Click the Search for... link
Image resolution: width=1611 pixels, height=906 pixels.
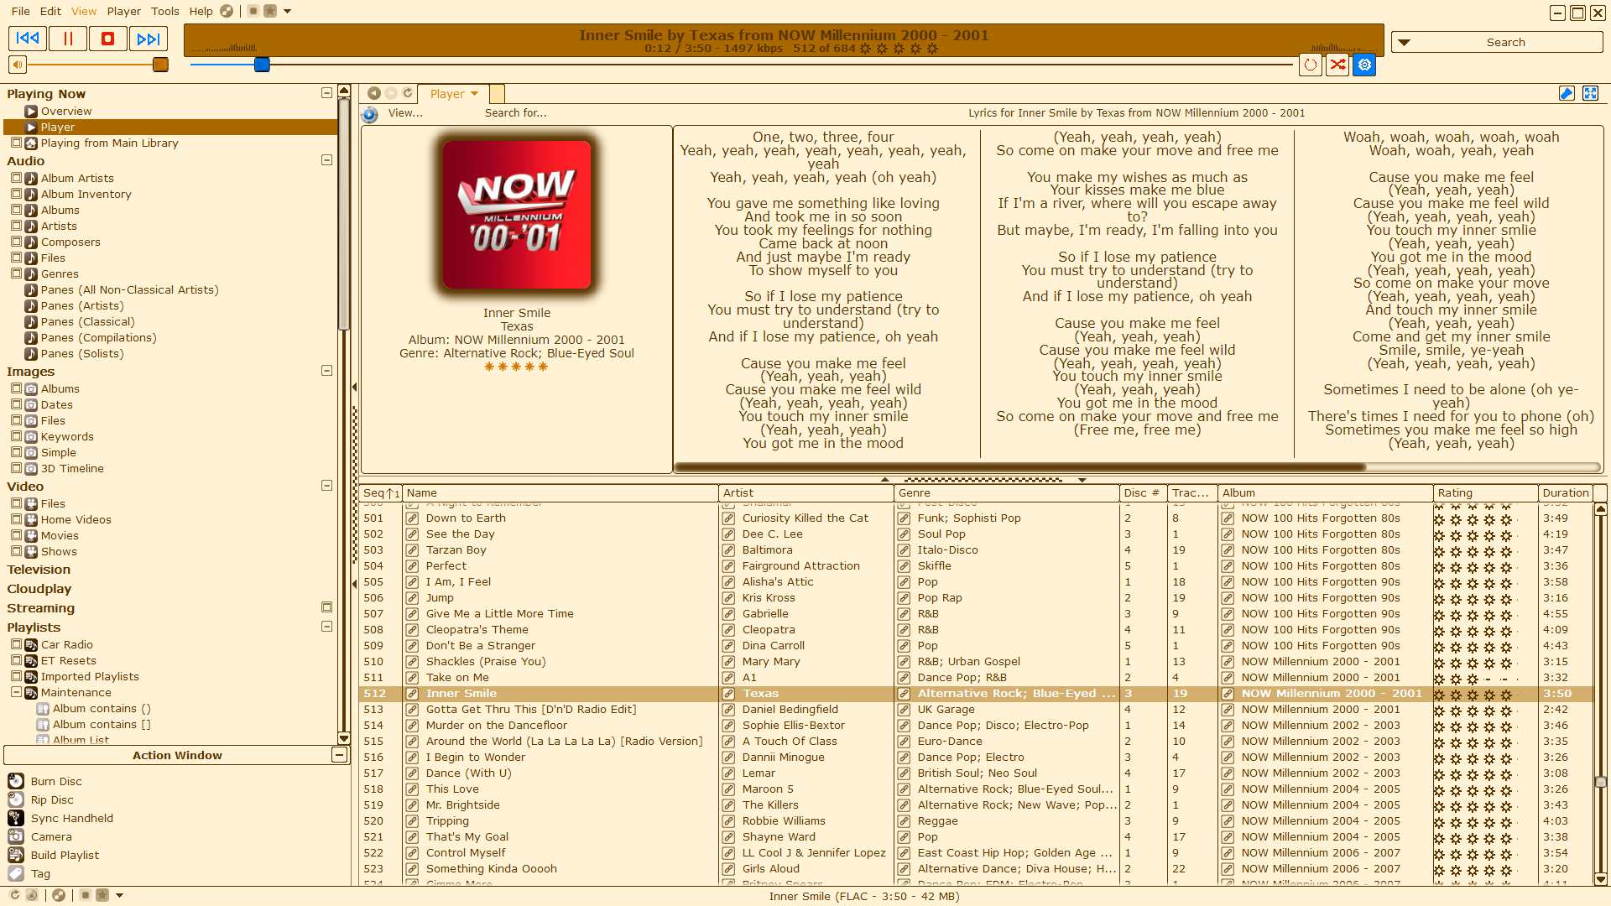click(x=515, y=113)
